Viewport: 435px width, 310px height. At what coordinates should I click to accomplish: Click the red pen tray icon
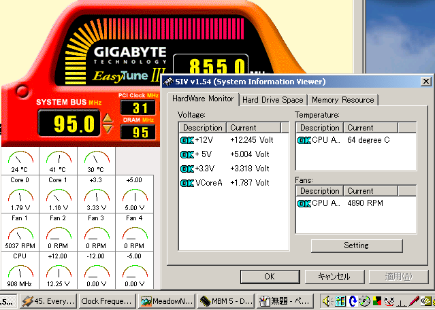pos(414,301)
